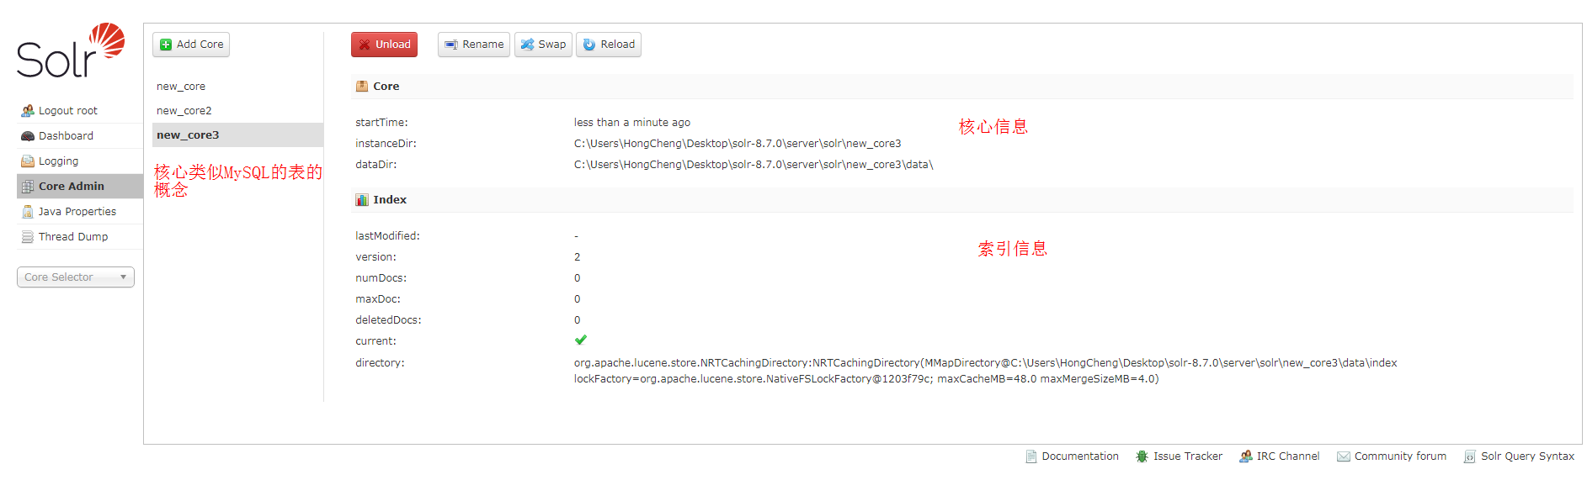Select new_core in the core list
Image resolution: width=1587 pixels, height=480 pixels.
tap(237, 87)
